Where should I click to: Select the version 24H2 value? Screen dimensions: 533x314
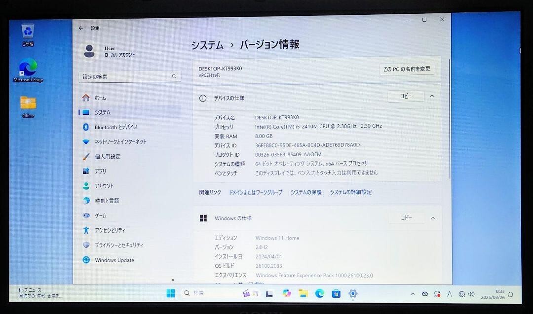262,247
